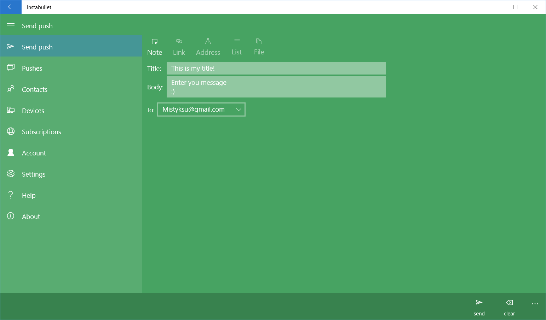Switch to the Send push view
Screen dimensions: 546x320
pos(37,46)
